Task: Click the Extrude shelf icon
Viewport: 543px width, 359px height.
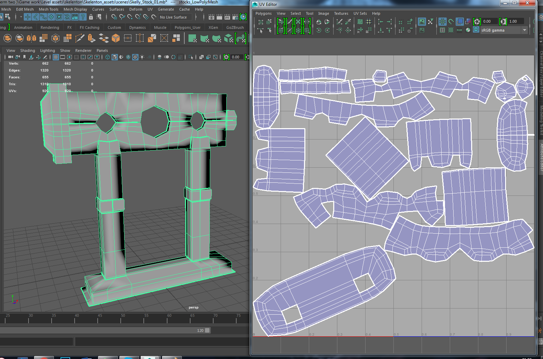Action: pyautogui.click(x=91, y=38)
